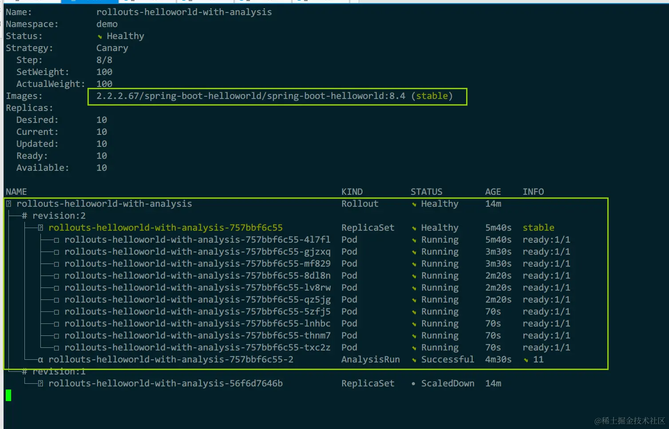Select the pod ending in gjzxq
This screenshot has height=429, width=669.
[198, 252]
